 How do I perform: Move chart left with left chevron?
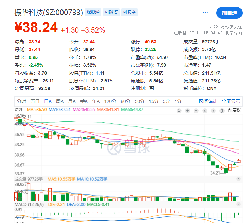pos(205,111)
